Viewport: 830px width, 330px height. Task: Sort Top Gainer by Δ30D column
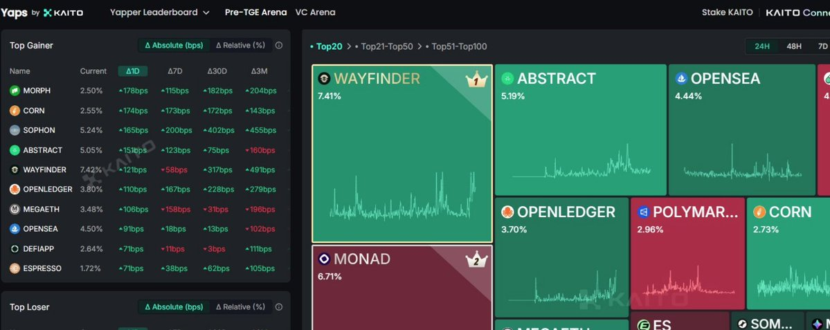click(217, 71)
